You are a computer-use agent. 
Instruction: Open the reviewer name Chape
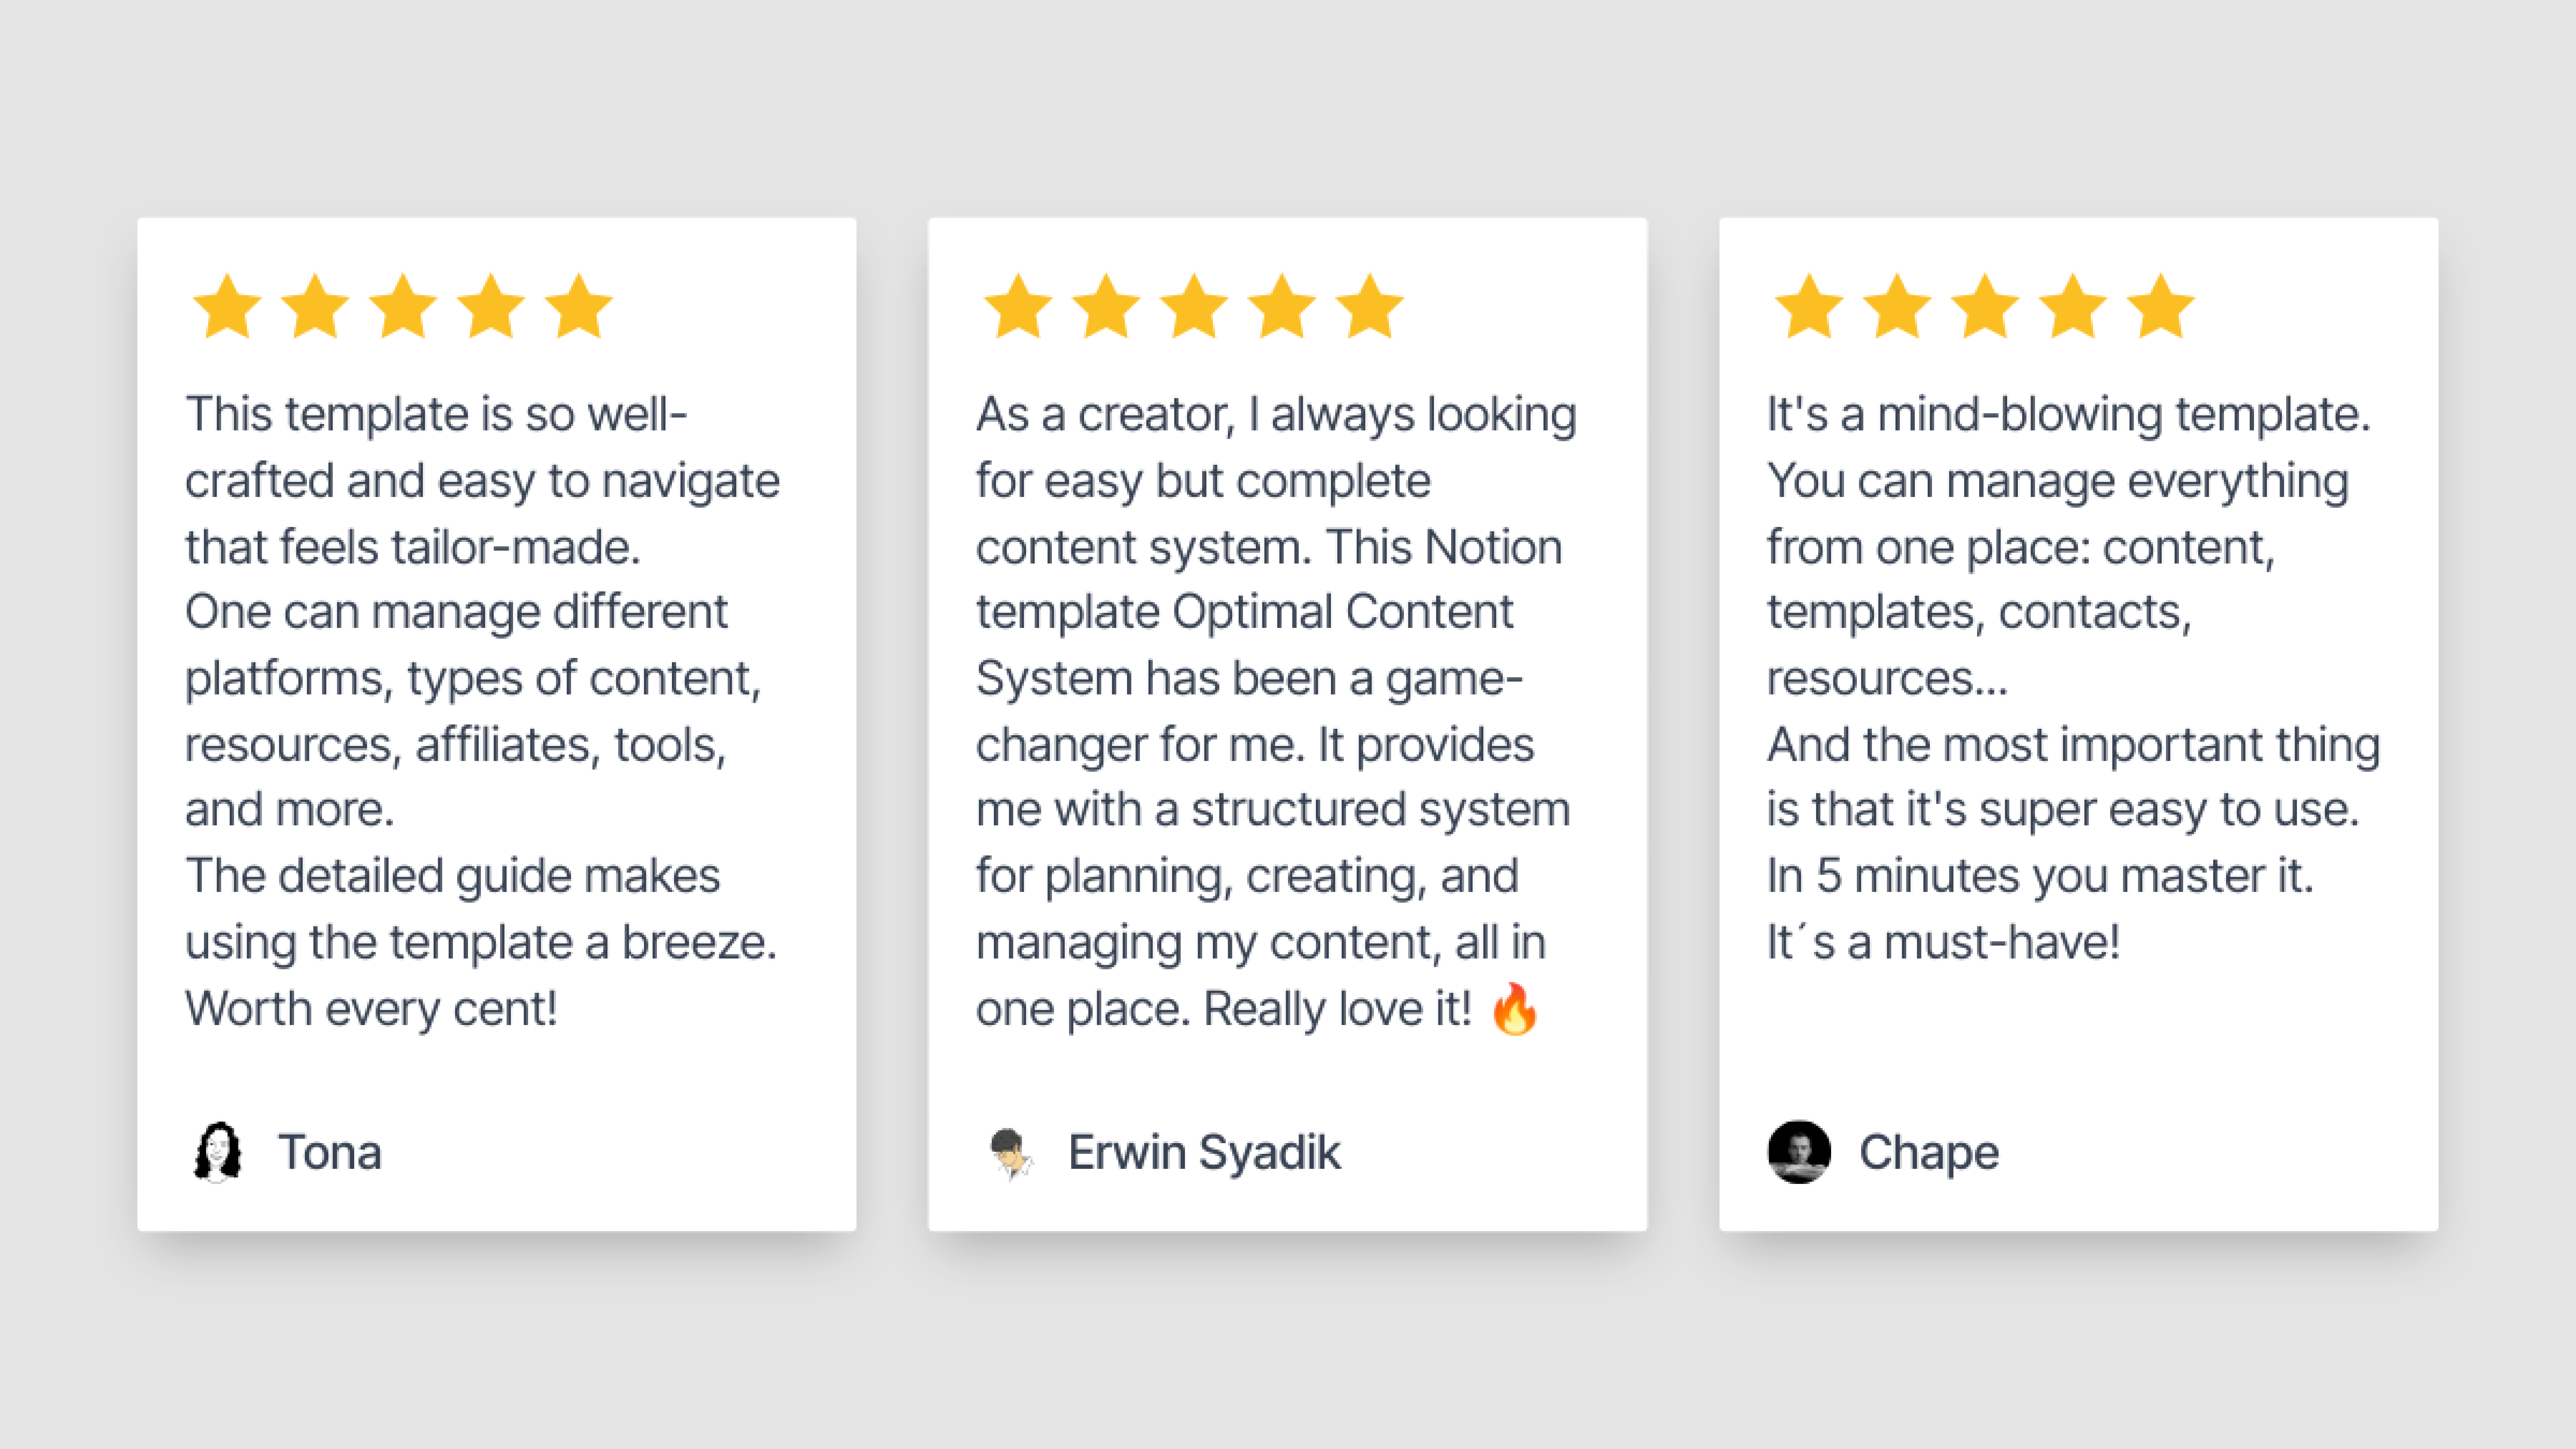tap(1929, 1152)
